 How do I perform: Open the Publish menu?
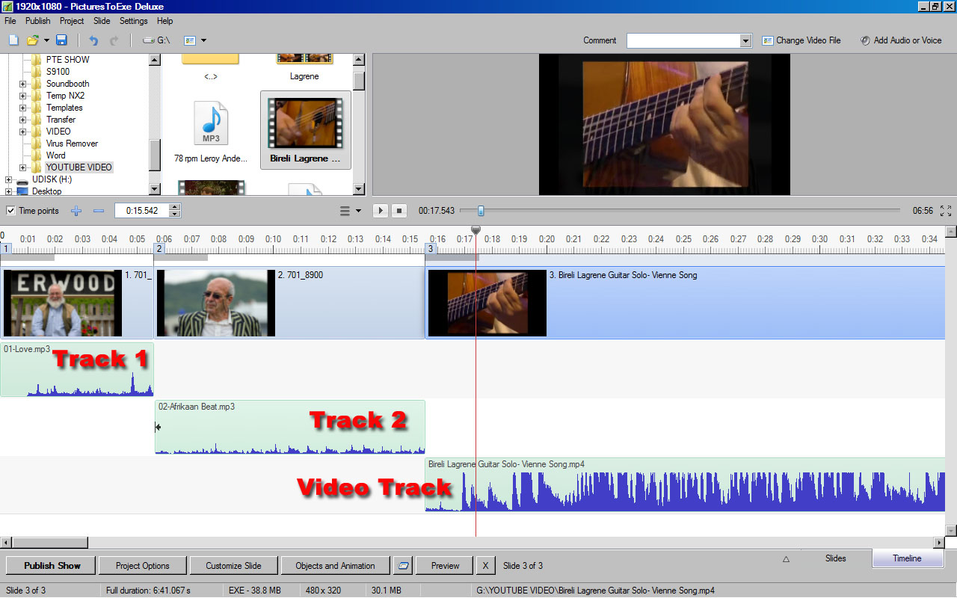38,21
